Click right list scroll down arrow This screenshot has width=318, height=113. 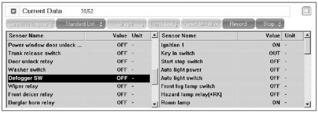[x=308, y=104]
